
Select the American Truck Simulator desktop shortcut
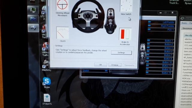click(174, 2)
